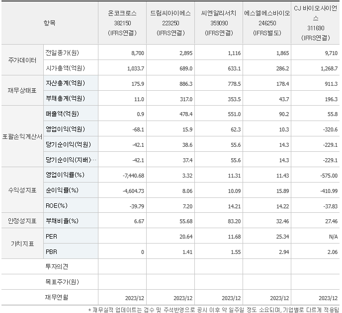Image resolution: width=342 pixels, height=313 pixels.
Task: Click the 1.41 PBR value
Action: (x=187, y=252)
